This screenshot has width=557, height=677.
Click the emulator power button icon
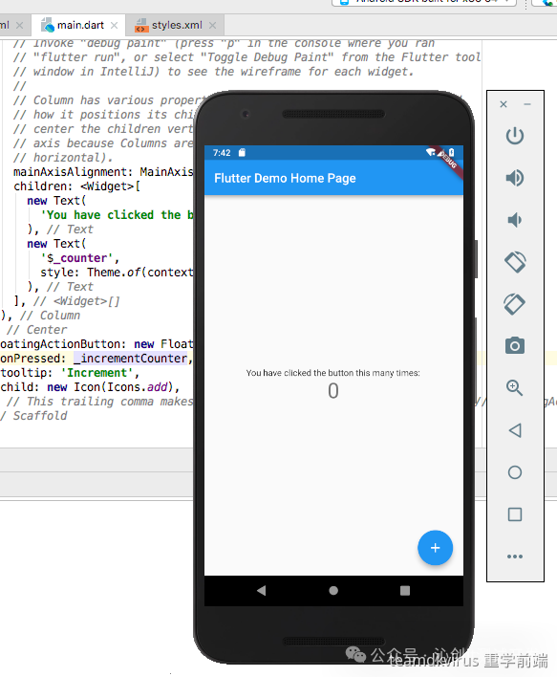click(x=515, y=136)
